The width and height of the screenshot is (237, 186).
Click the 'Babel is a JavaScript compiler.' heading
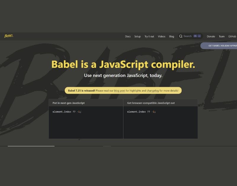(123, 65)
